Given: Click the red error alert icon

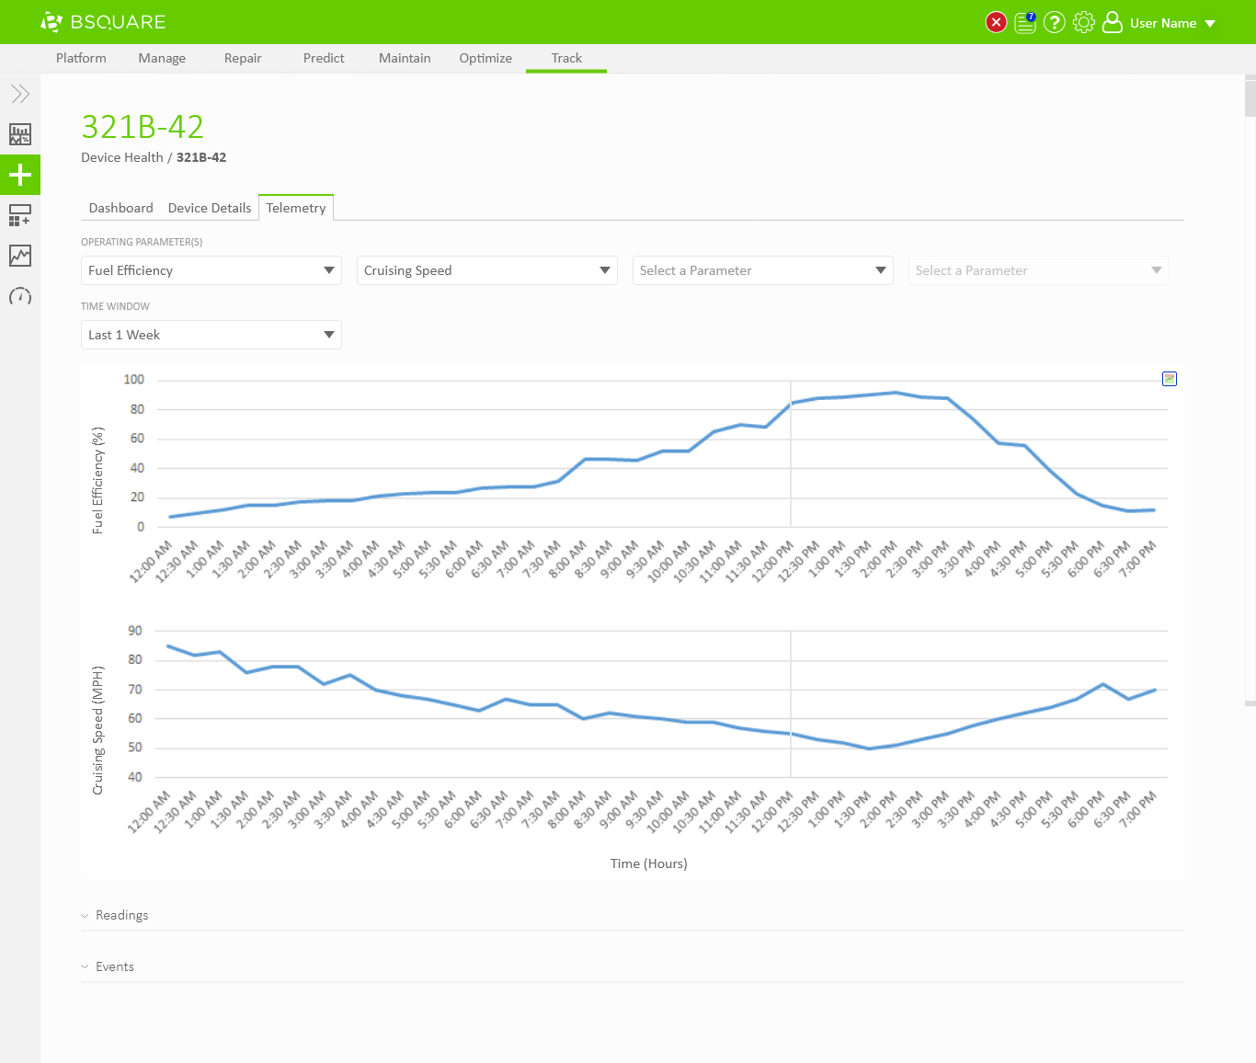Looking at the screenshot, I should (996, 22).
